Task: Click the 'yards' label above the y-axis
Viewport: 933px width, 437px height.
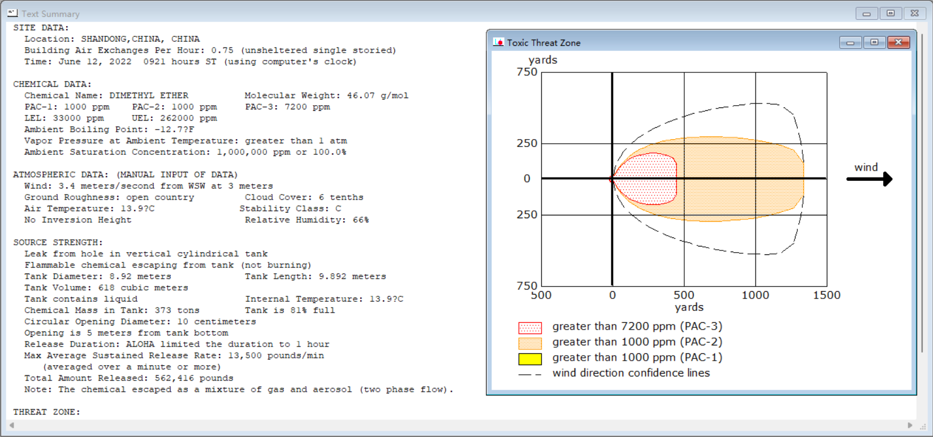Action: click(x=543, y=60)
